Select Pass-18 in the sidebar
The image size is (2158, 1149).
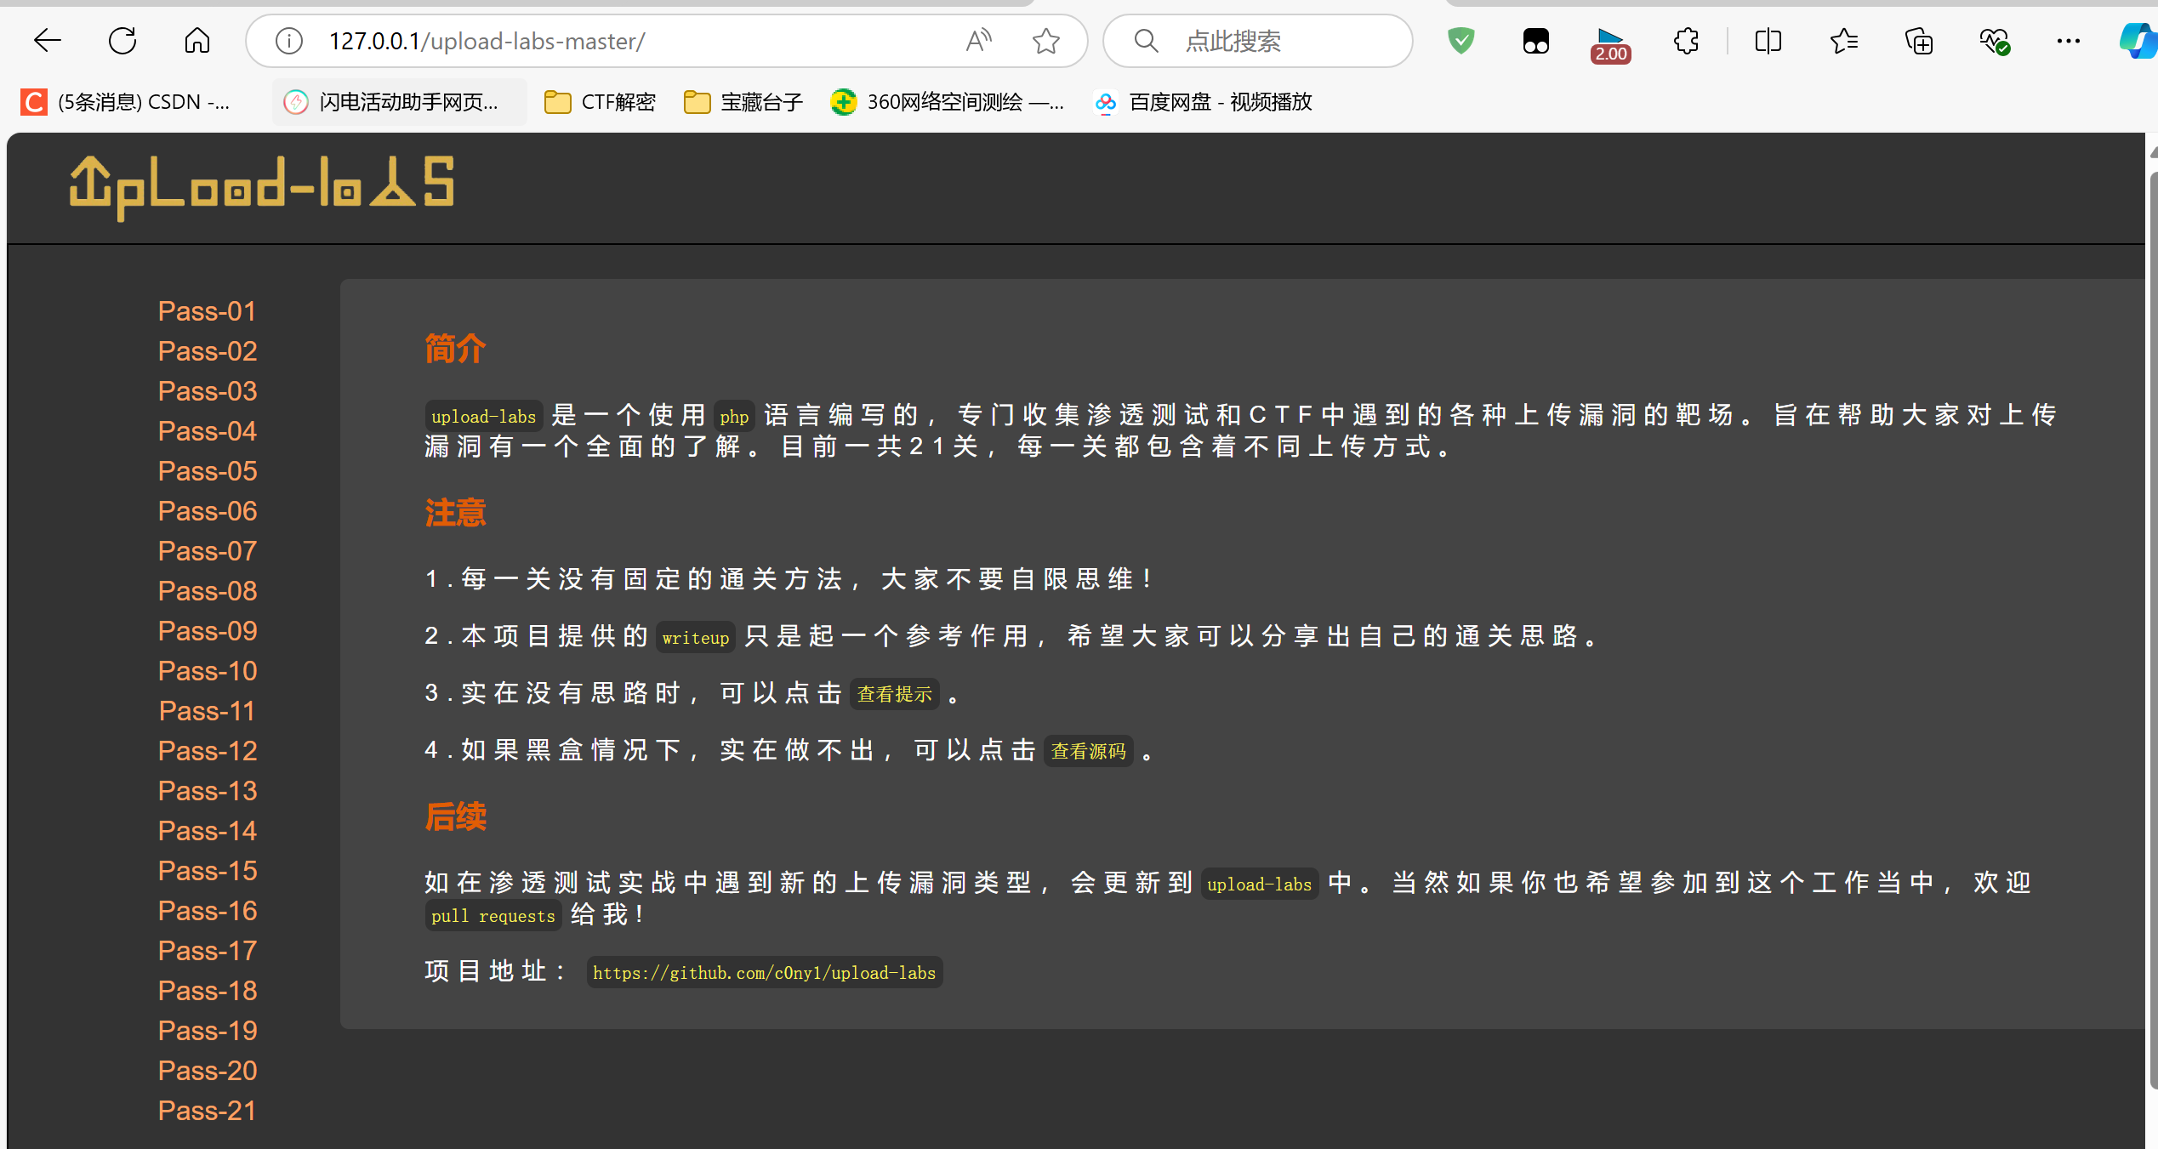207,991
